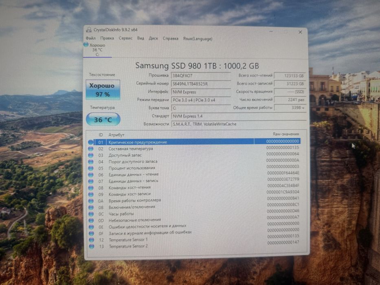
Task: Click the Стандарт field NVM Express 1.4
Action: (x=239, y=116)
